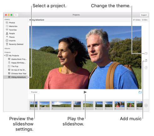Image resolution: width=154 pixels, height=136 pixels.
Task: Click the Hiking Adventure title
Action: pyautogui.click(x=37, y=20)
